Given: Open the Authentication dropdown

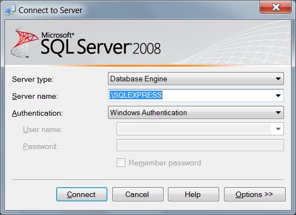Looking at the screenshot, I should point(196,112).
